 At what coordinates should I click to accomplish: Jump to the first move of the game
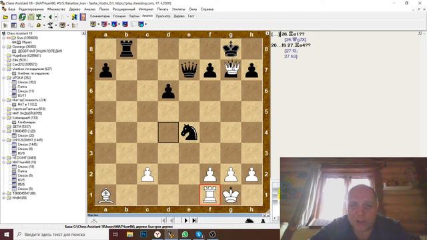pyautogui.click(x=163, y=221)
